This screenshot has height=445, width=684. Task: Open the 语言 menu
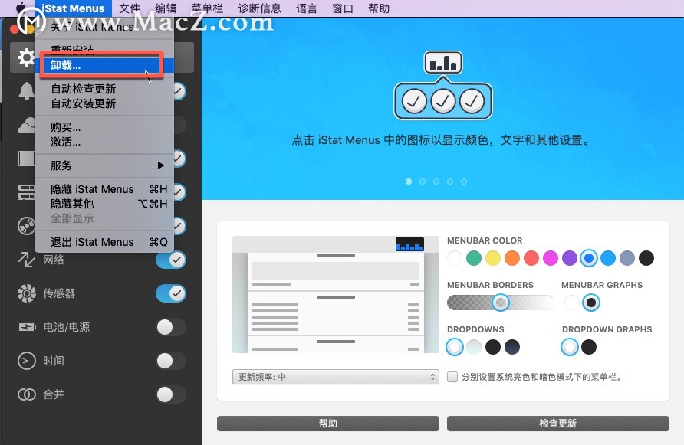click(306, 8)
